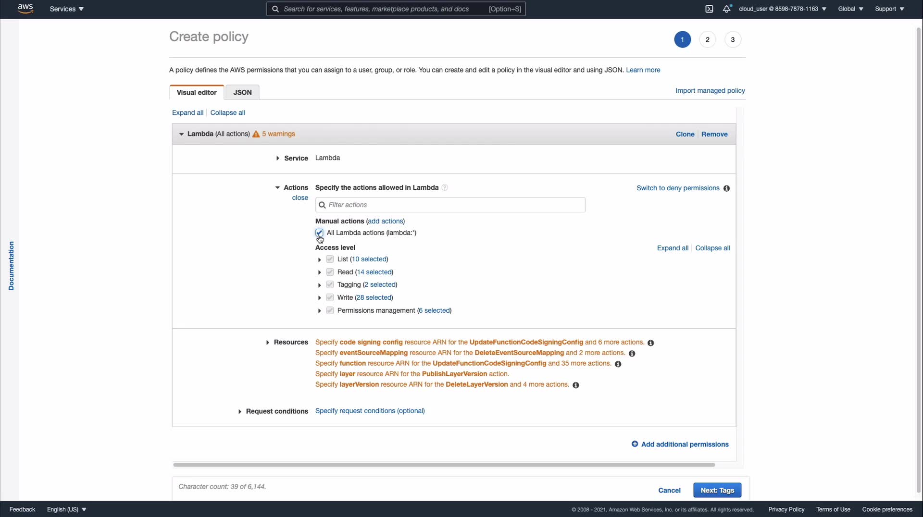Click the magnifier icon in Filter actions
This screenshot has height=517, width=923.
322,205
